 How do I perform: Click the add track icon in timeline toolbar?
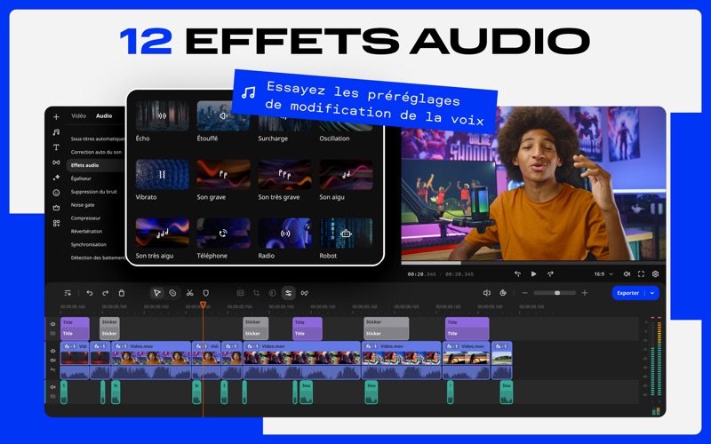pyautogui.click(x=68, y=293)
